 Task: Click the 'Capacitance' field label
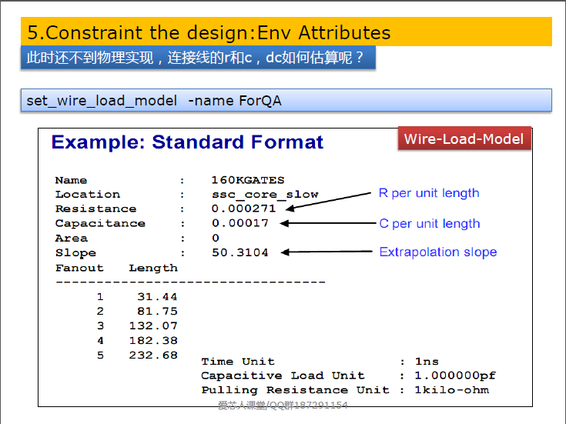coord(100,223)
